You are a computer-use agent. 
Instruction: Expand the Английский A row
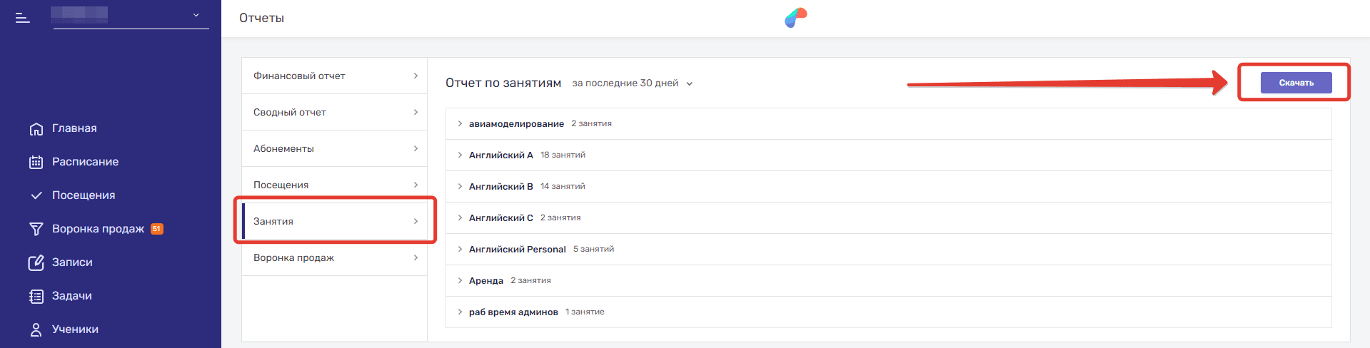pyautogui.click(x=460, y=155)
